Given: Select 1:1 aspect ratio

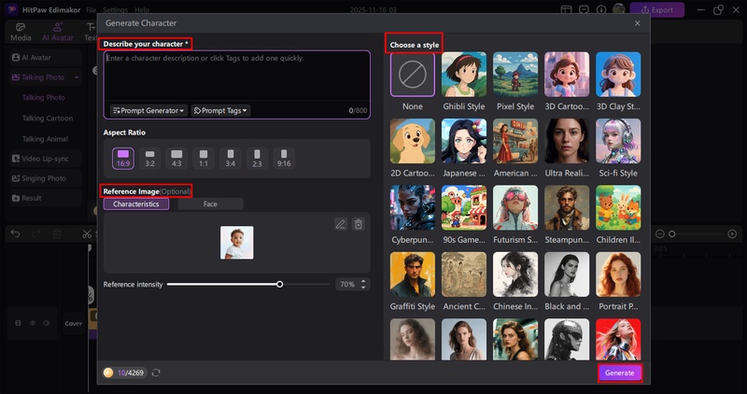Looking at the screenshot, I should [x=204, y=158].
